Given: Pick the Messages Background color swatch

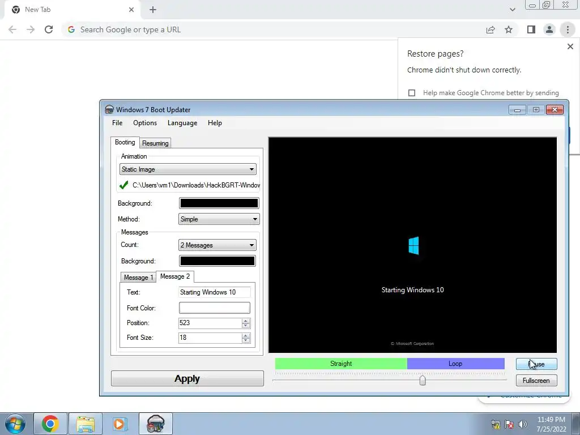Looking at the screenshot, I should click(217, 261).
